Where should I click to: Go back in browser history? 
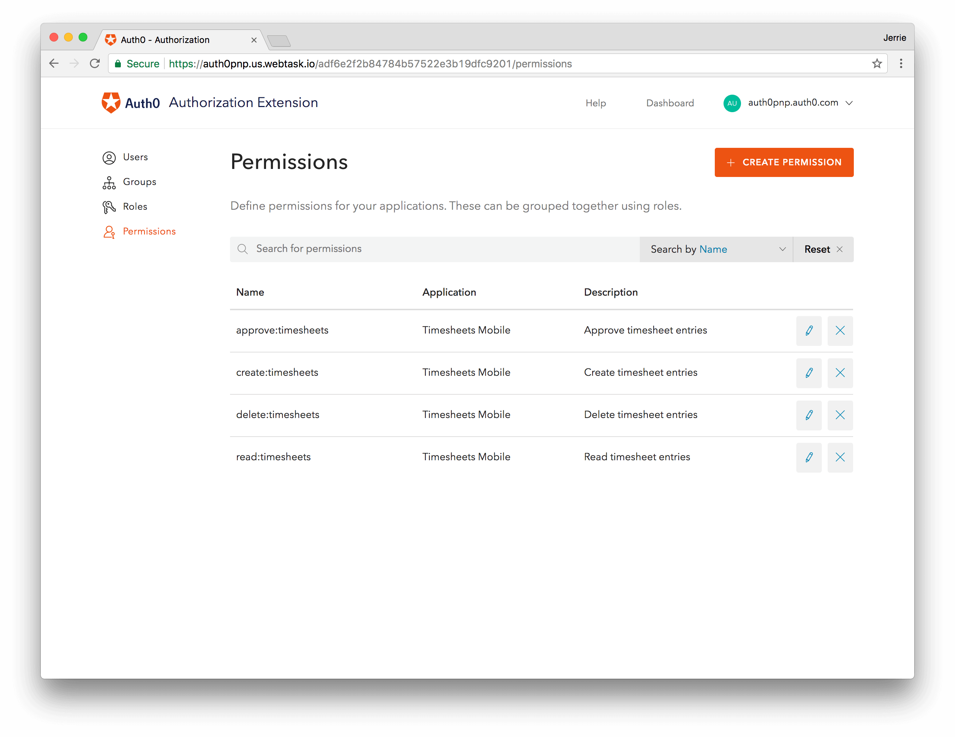coord(54,64)
